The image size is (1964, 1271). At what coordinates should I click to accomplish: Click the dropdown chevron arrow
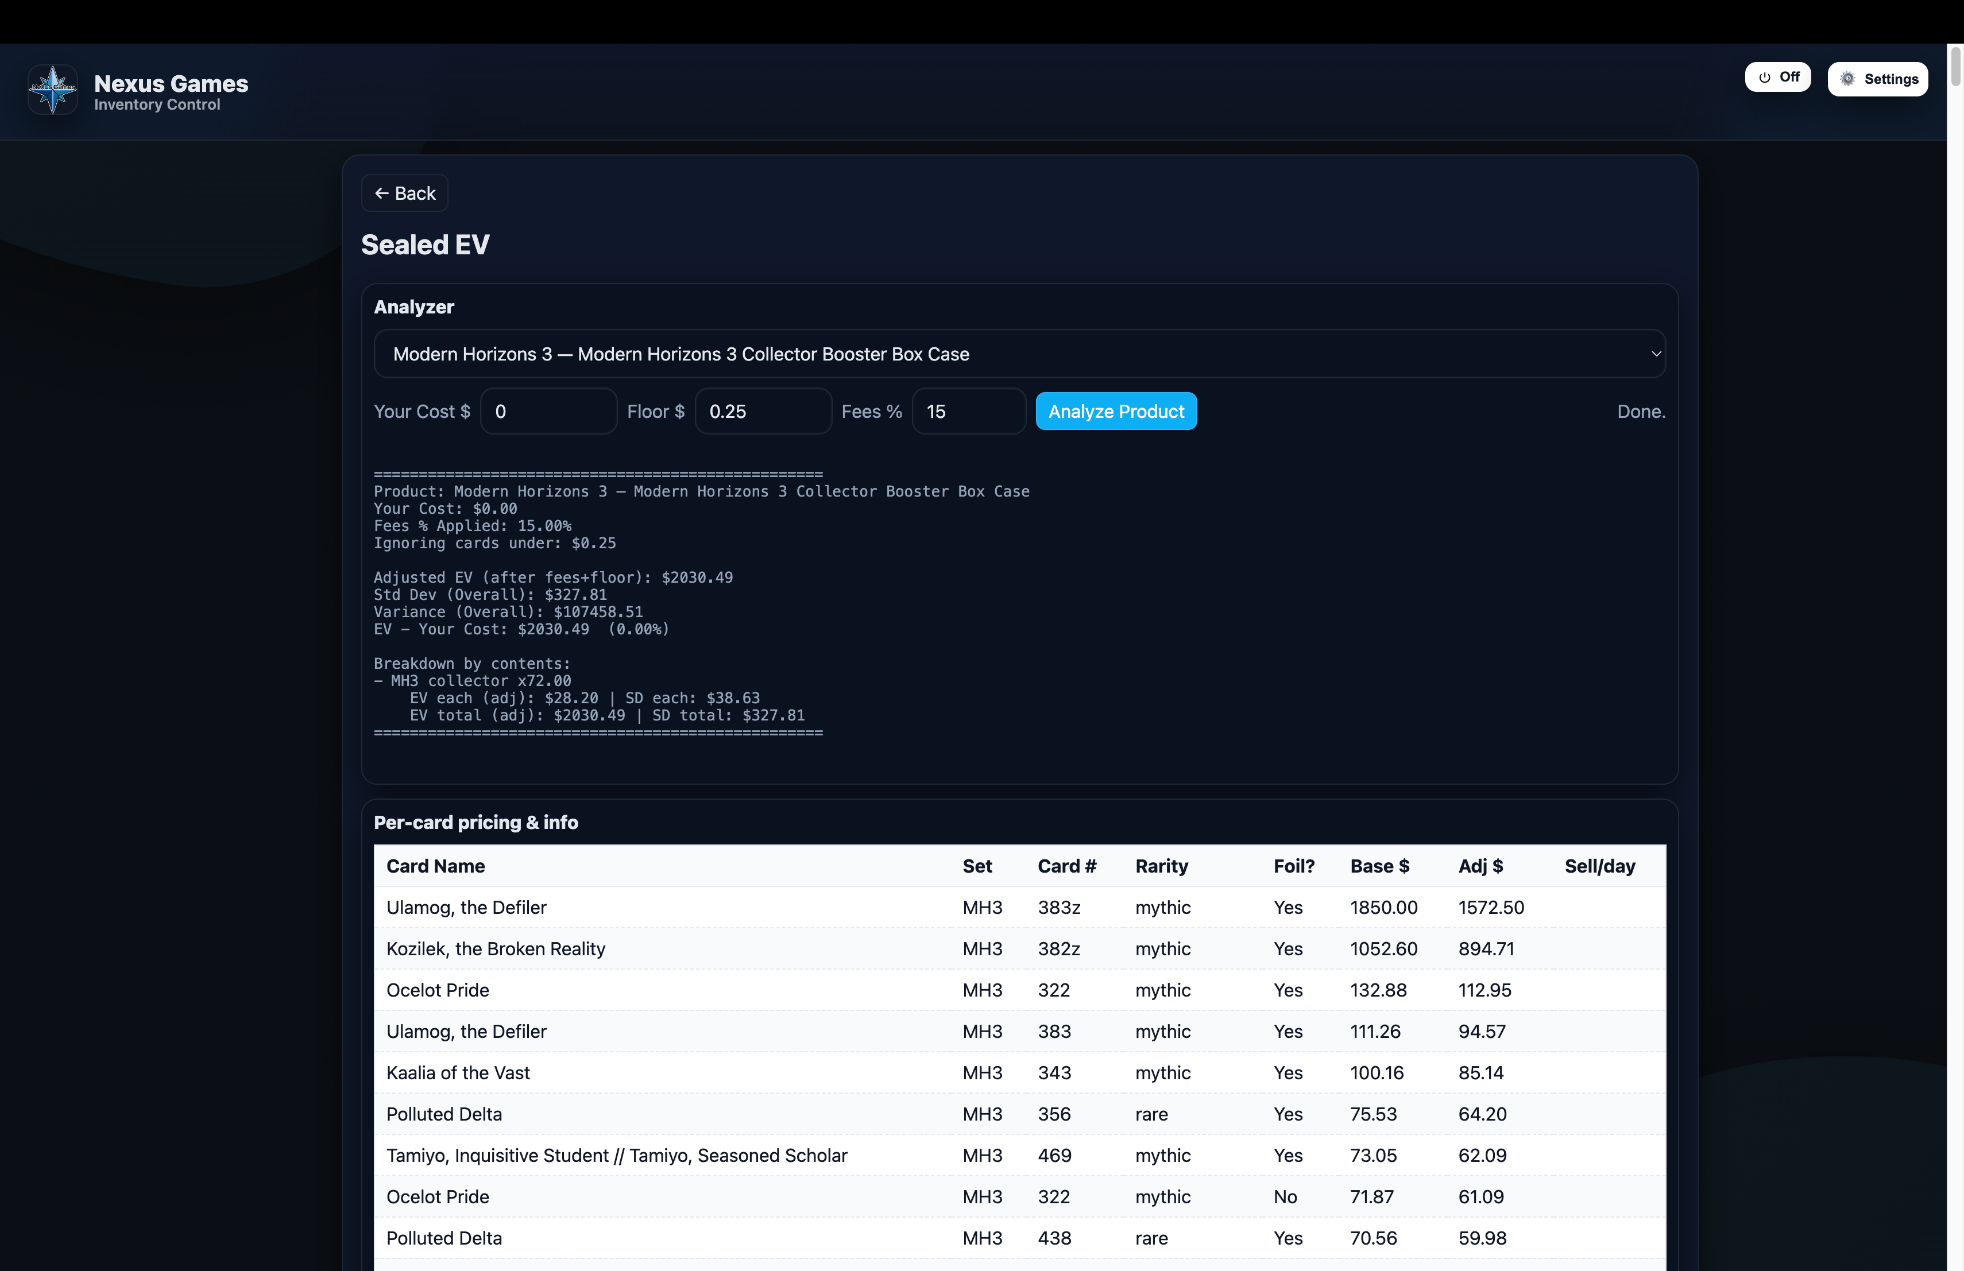[1656, 354]
